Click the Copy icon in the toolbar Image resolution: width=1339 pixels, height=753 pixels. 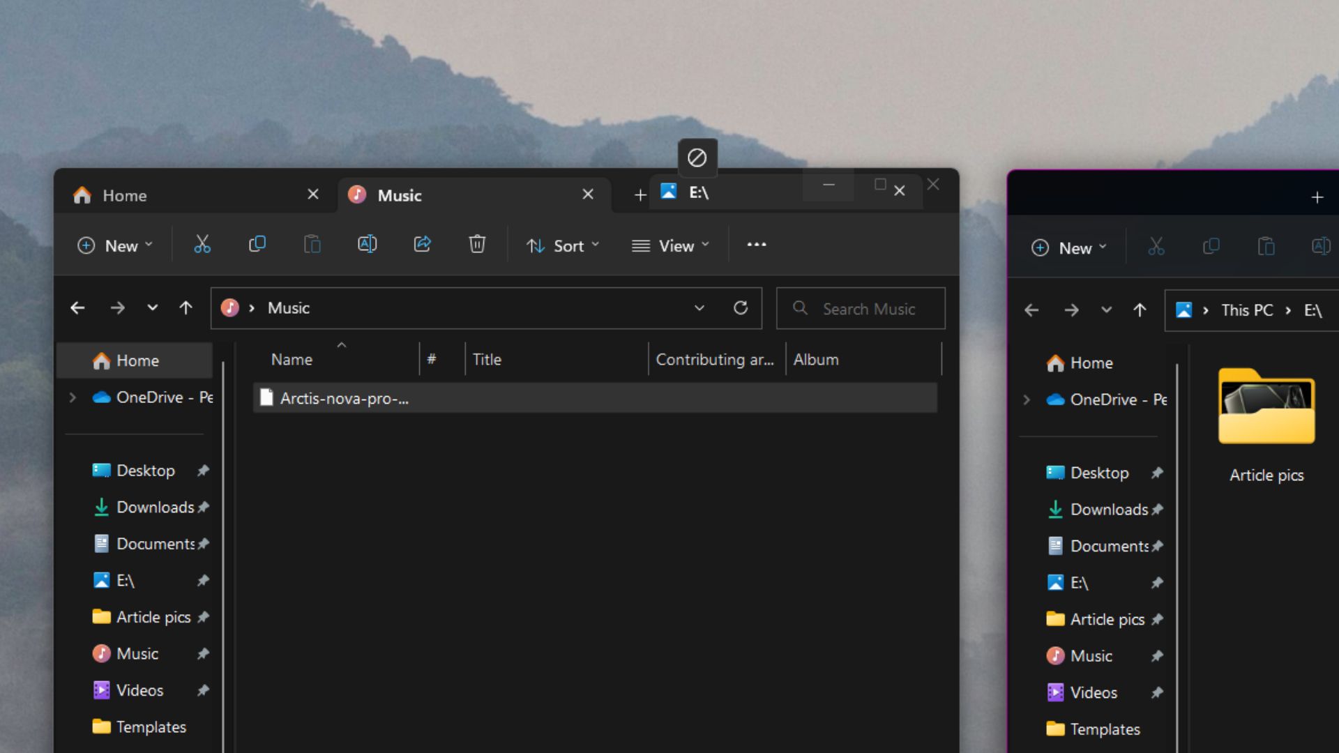257,244
